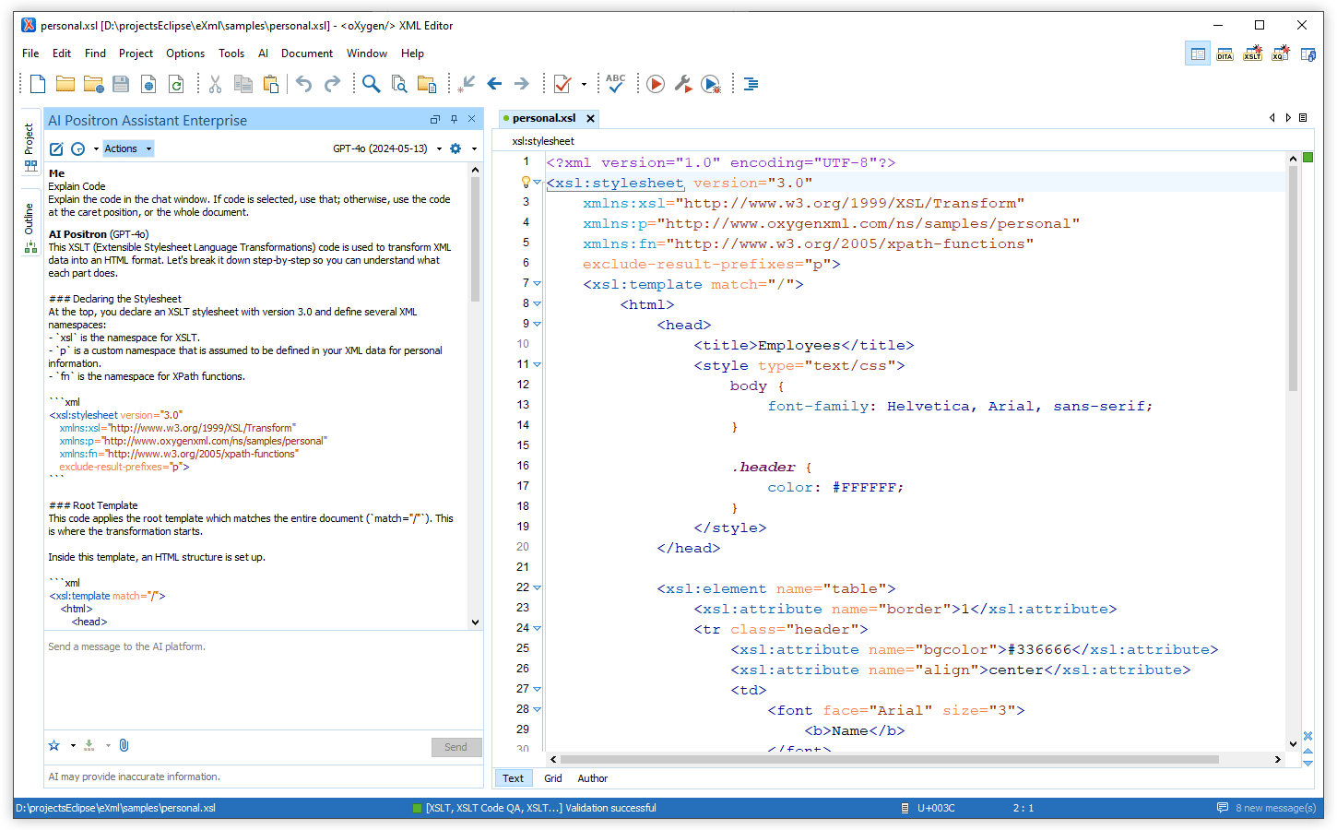Validate document with the red checkmark icon
This screenshot has width=1337, height=830.
pos(562,84)
